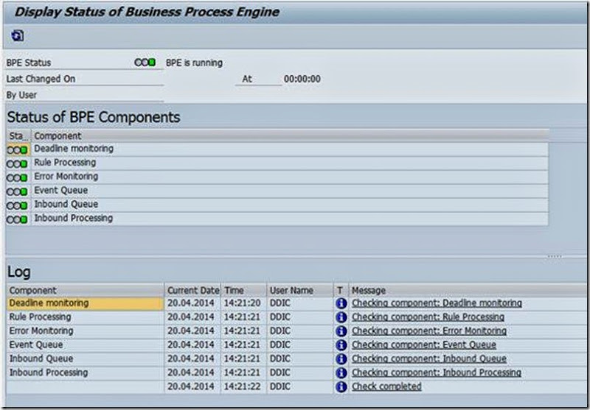The height and width of the screenshot is (410, 590).
Task: Sort by Current Date column header
Action: click(x=193, y=290)
